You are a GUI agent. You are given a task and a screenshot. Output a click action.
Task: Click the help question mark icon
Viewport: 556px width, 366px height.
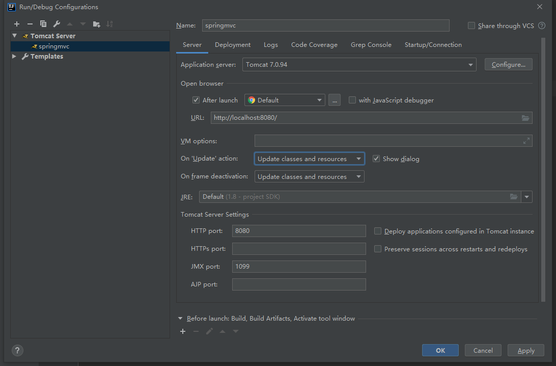pos(17,350)
